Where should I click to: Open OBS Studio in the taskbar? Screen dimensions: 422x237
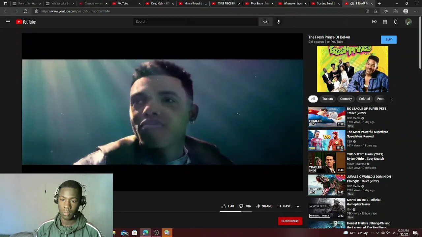point(156,233)
